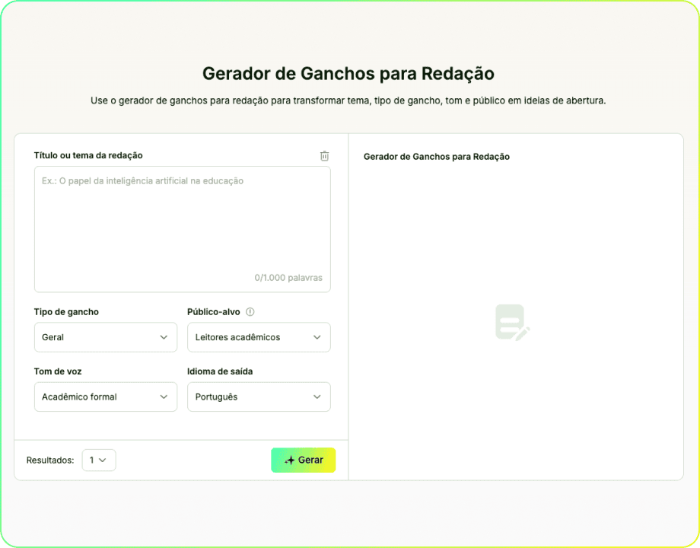This screenshot has width=700, height=548.
Task: Click the output panel title Gerador de Ganchos
Action: pyautogui.click(x=437, y=157)
